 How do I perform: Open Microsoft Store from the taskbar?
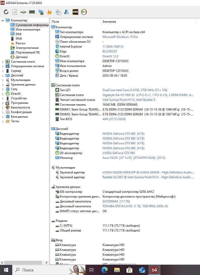tap(129, 270)
